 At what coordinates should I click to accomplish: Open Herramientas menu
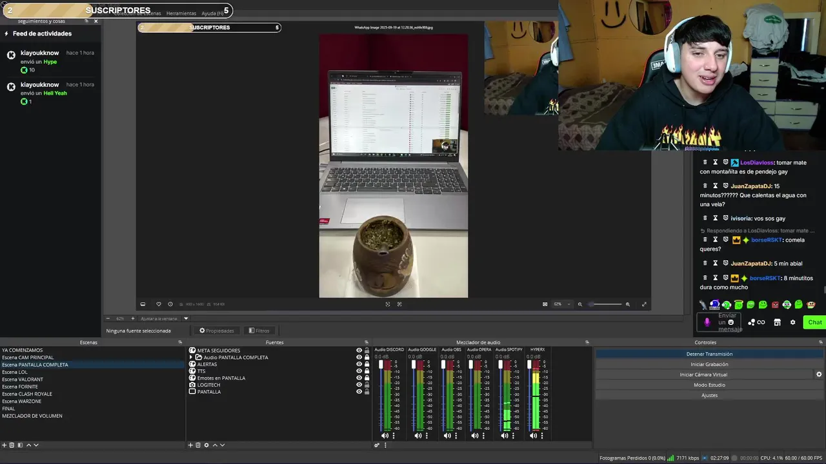181,14
